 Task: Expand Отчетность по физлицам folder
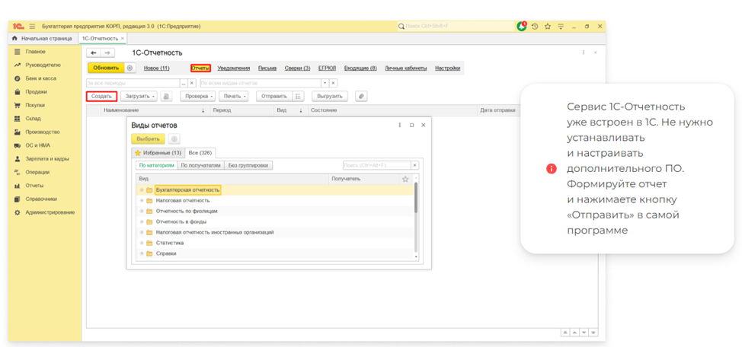point(141,212)
